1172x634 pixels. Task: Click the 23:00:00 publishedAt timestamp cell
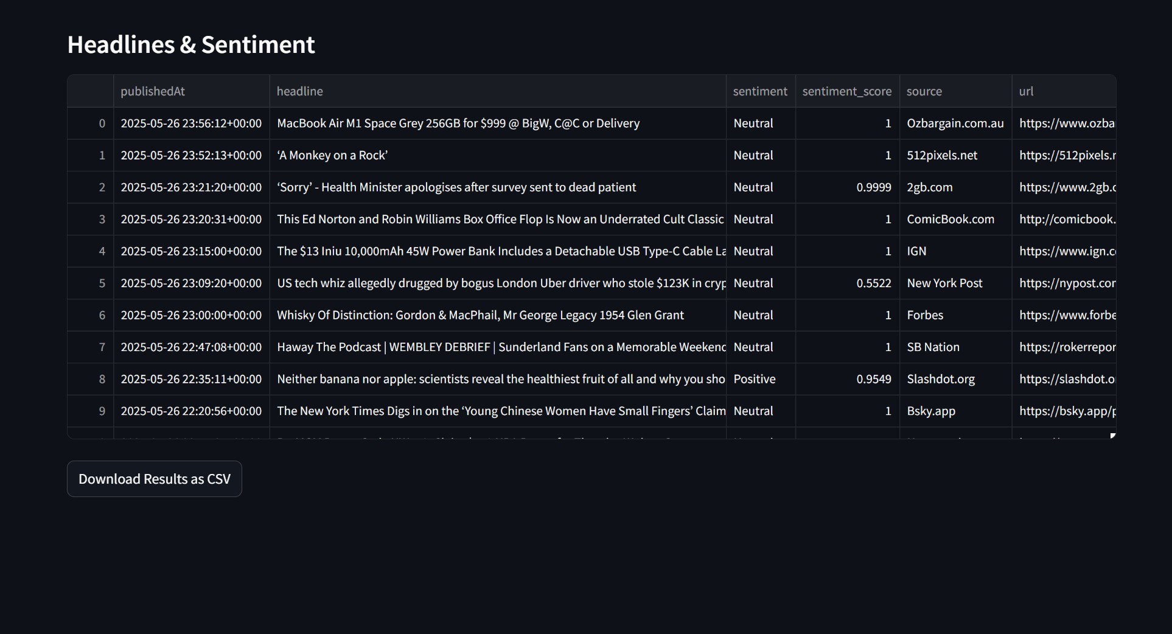(x=192, y=315)
